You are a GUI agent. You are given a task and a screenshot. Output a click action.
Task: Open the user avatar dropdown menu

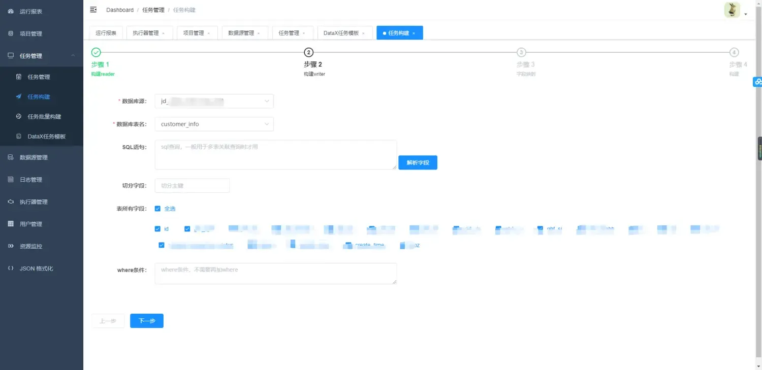(732, 10)
